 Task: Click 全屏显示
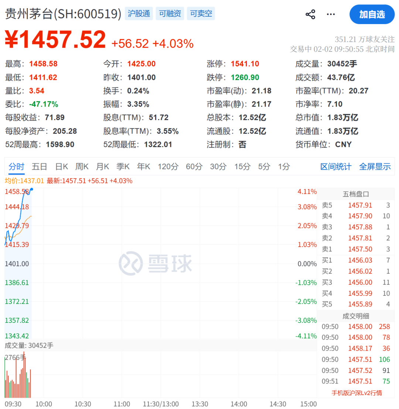374,166
